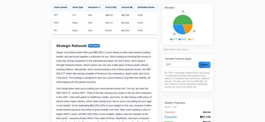This screenshot has height=122, width=265.
Task: Click the AI Powered badge
Action: point(94,46)
